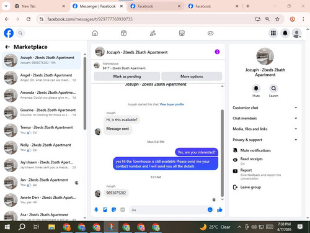Click Leave group option
Image resolution: width=310 pixels, height=233 pixels.
pos(265,187)
